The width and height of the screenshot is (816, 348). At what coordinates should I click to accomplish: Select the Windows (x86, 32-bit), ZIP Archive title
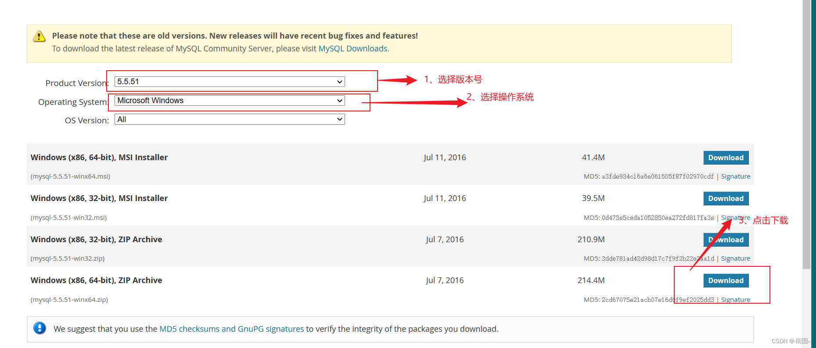[97, 240]
